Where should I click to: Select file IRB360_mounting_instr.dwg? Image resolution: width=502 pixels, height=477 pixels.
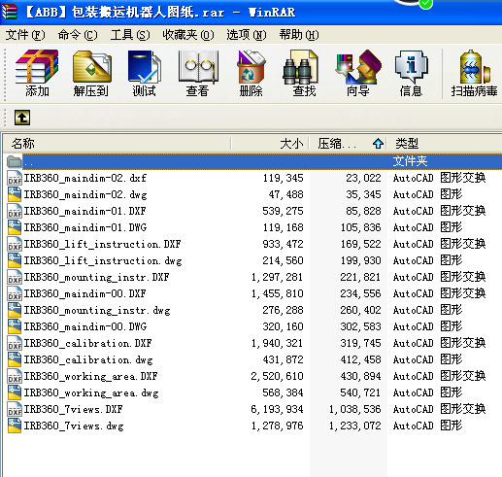coord(97,310)
